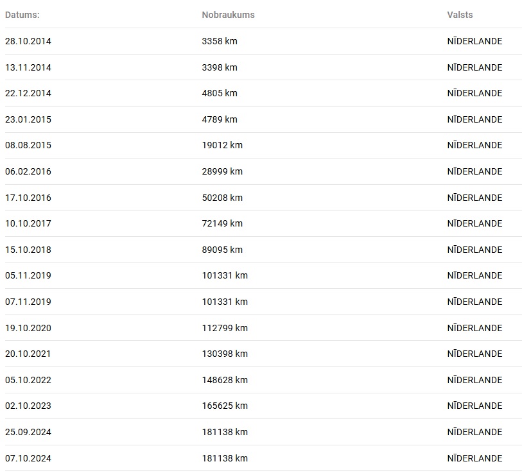Click the 22.12.2014 date cell

click(28, 93)
